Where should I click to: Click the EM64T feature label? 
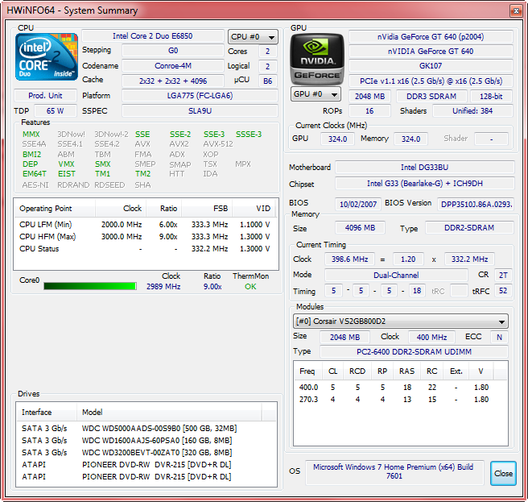(35, 174)
